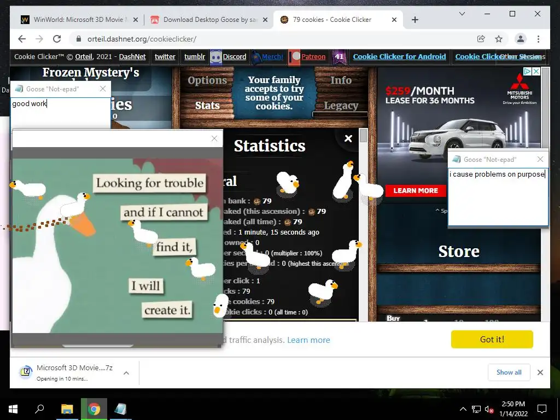
Task: Open the share page icon in address bar
Action: click(481, 39)
